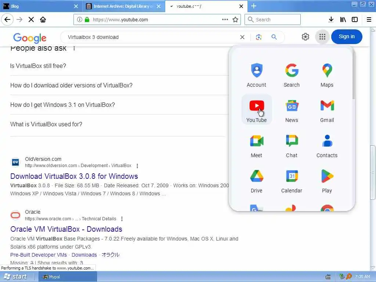Open Google Chat app icon

click(292, 145)
